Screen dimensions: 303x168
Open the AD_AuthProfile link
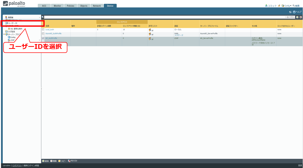tap(51, 38)
